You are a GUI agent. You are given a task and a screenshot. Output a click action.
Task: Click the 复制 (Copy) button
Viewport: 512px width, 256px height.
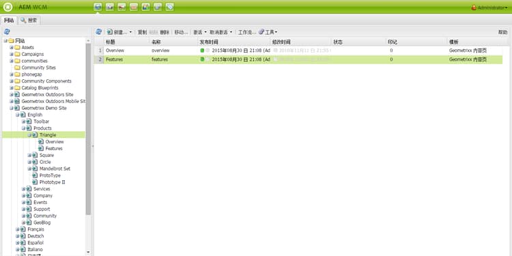(x=143, y=32)
